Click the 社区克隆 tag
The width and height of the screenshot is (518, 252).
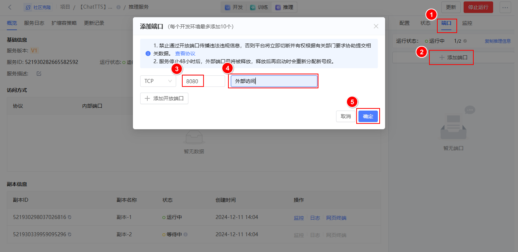tap(38, 7)
